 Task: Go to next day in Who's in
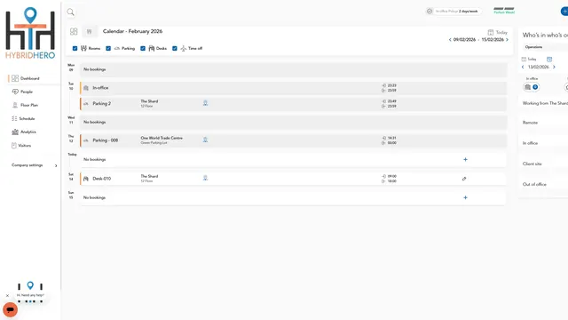[554, 68]
